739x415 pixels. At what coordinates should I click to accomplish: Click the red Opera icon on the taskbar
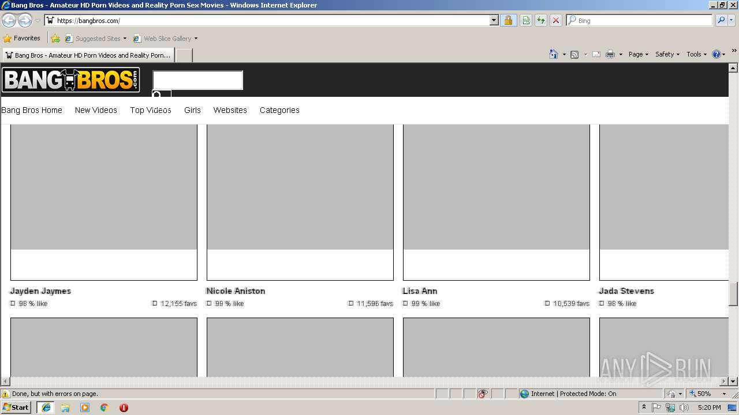124,408
